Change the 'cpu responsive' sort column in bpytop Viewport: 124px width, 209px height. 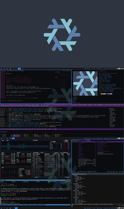pos(64,153)
